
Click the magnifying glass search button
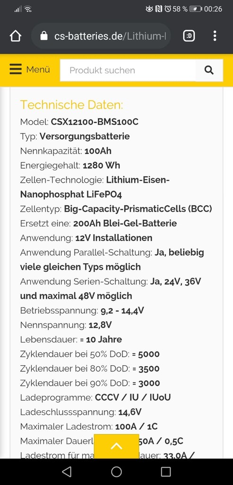(209, 70)
